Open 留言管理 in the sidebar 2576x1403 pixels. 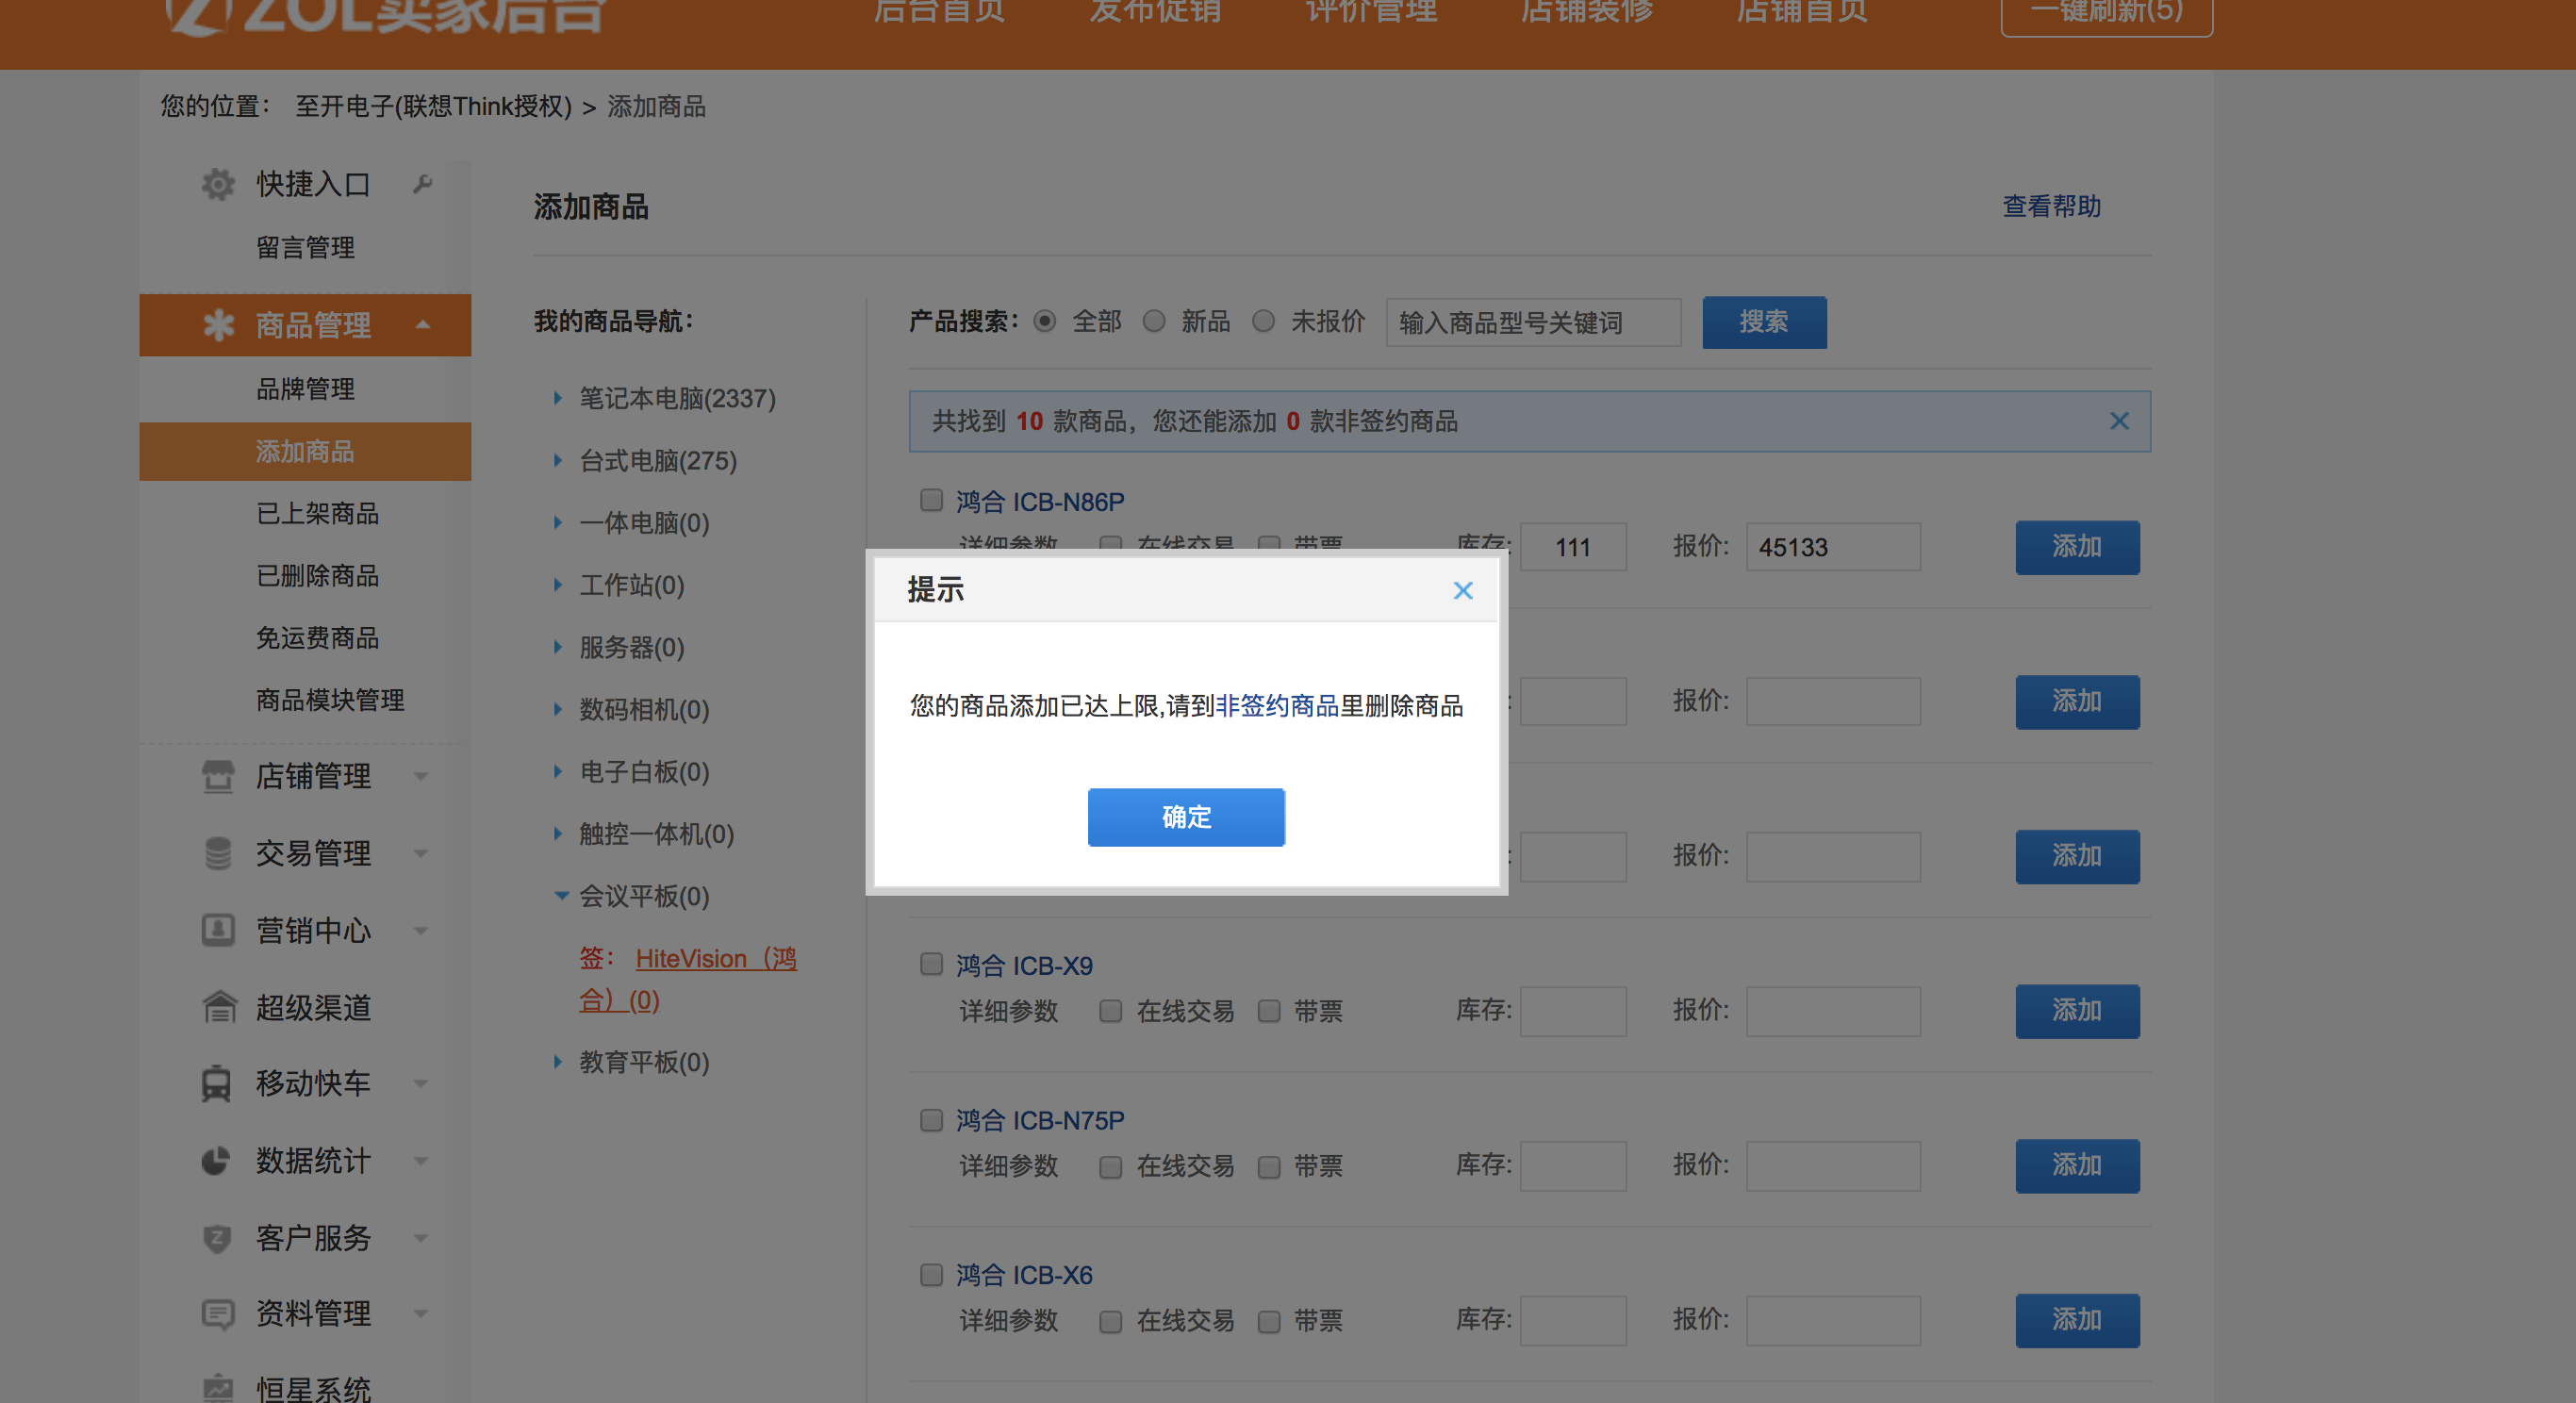coord(305,247)
